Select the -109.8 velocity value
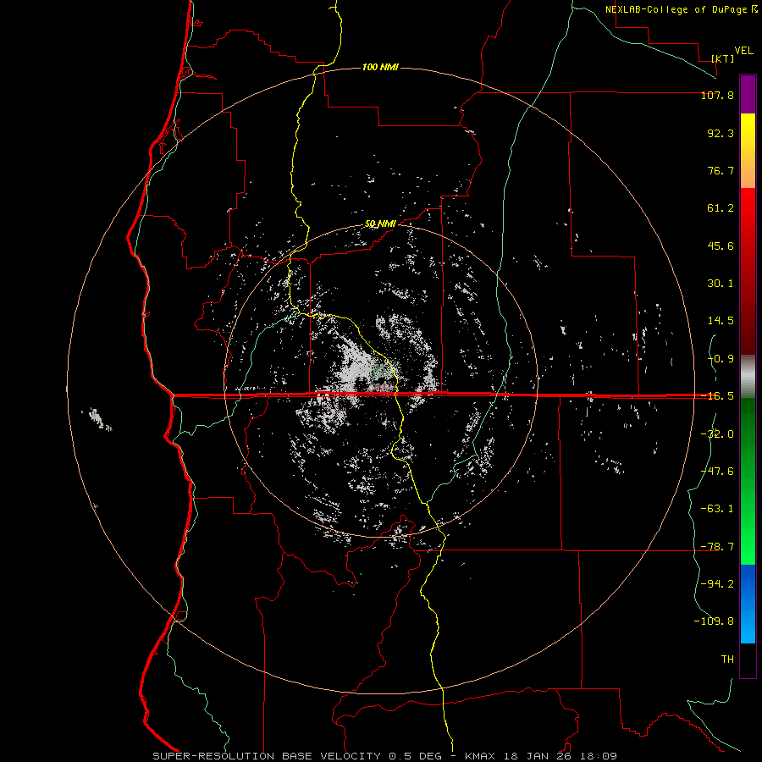The image size is (762, 762). (714, 621)
